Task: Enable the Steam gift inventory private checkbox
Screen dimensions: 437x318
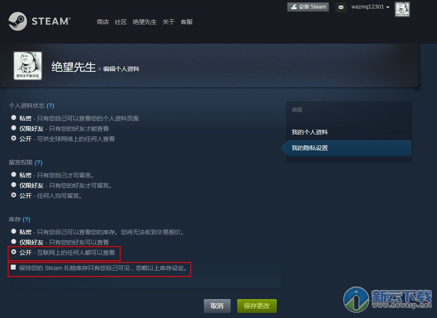Action: click(x=13, y=267)
